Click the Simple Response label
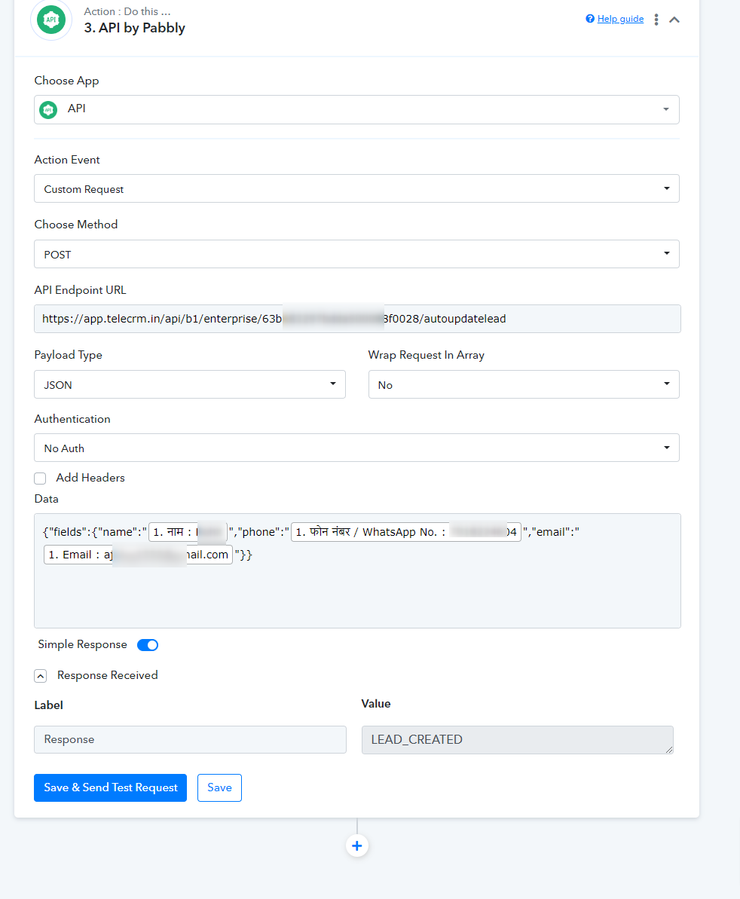Viewport: 740px width, 899px height. pos(83,644)
